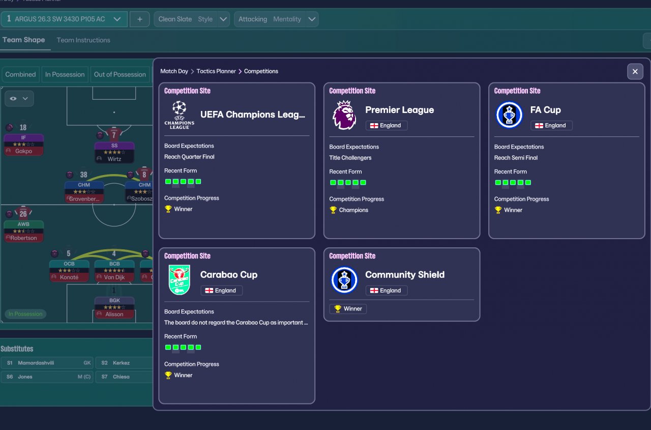Click the Premier League Recent Form squares
This screenshot has height=430, width=651.
(x=348, y=183)
